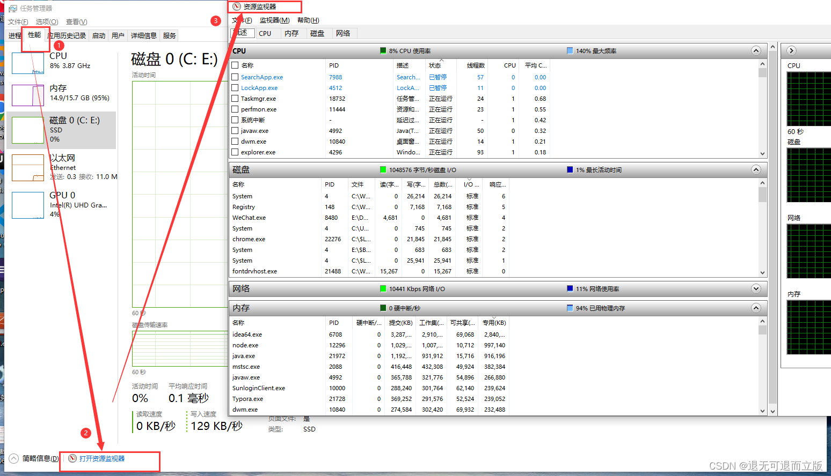Screen dimensions: 831x476
Task: Select idea64.exe row in memory list
Action: click(x=369, y=334)
